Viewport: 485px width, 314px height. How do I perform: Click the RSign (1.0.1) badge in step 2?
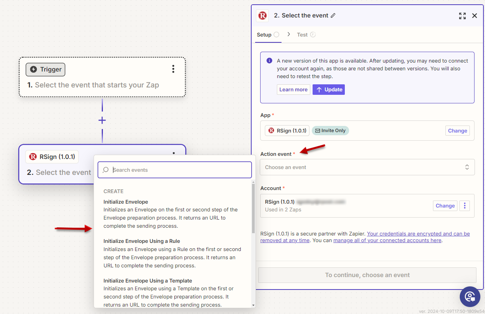pos(52,157)
